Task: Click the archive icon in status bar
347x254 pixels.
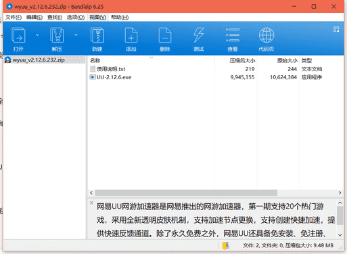Action: (226, 246)
